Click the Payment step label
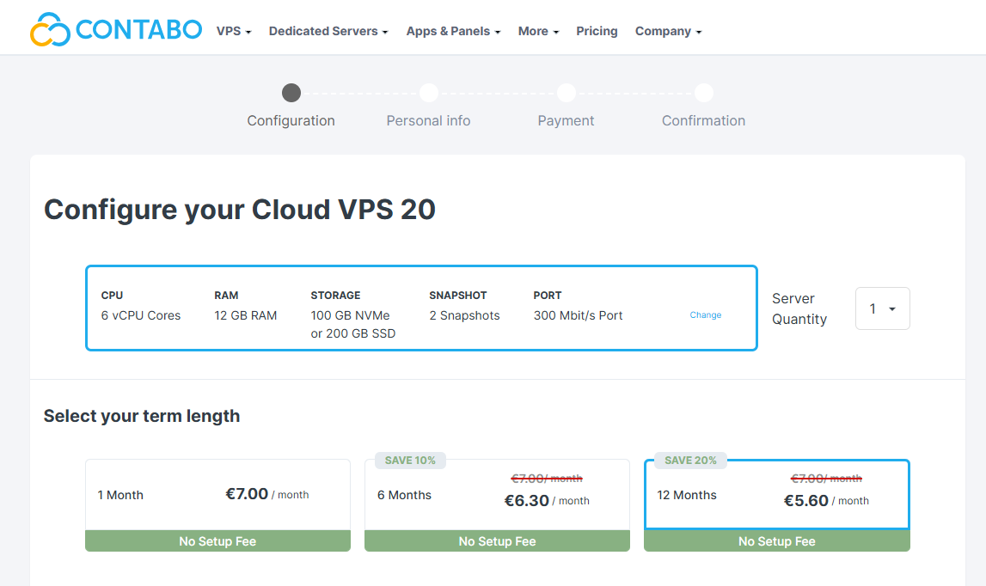Image resolution: width=986 pixels, height=586 pixels. click(x=566, y=120)
